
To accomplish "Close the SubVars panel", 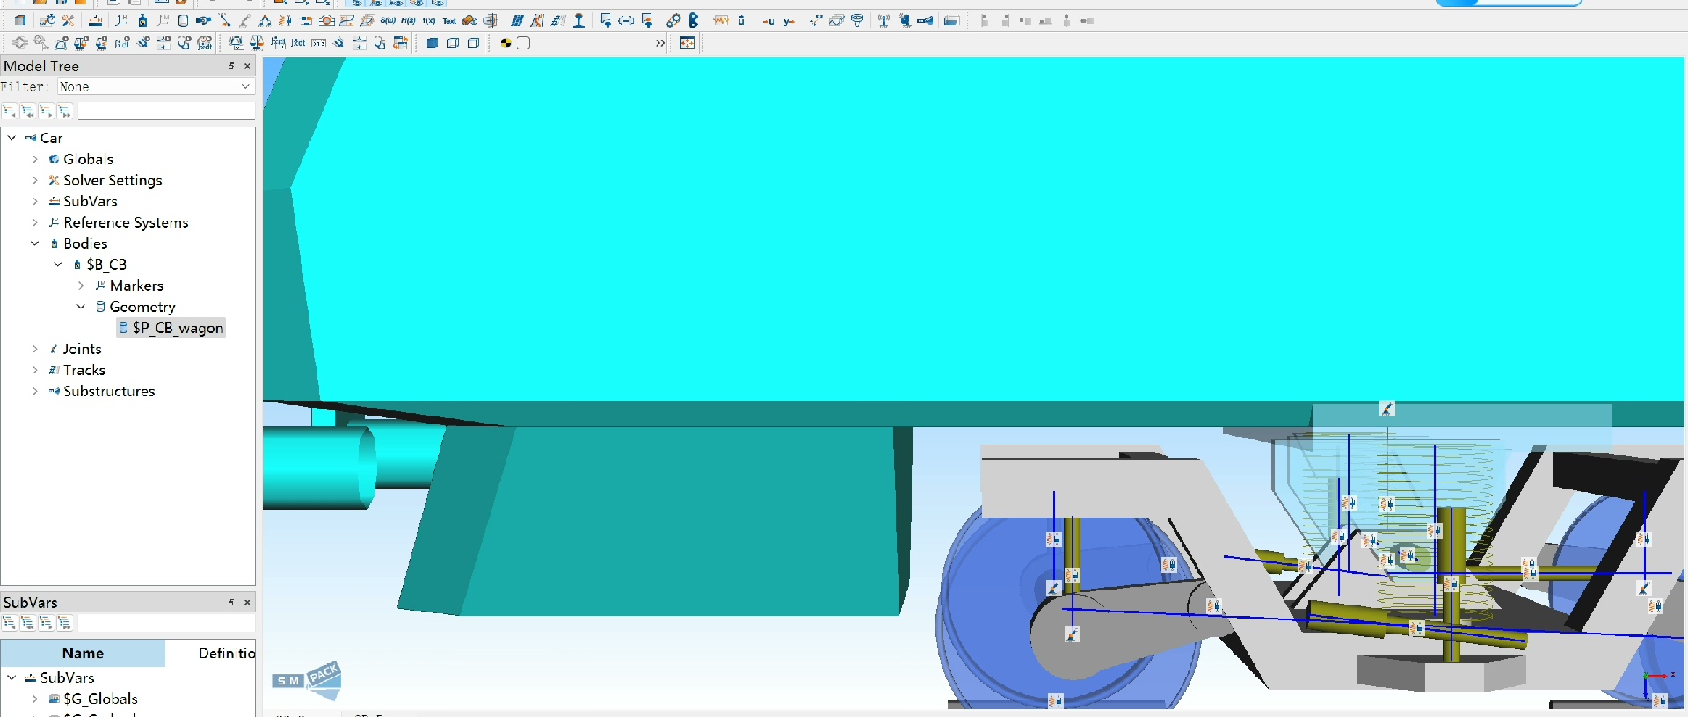I will (247, 603).
